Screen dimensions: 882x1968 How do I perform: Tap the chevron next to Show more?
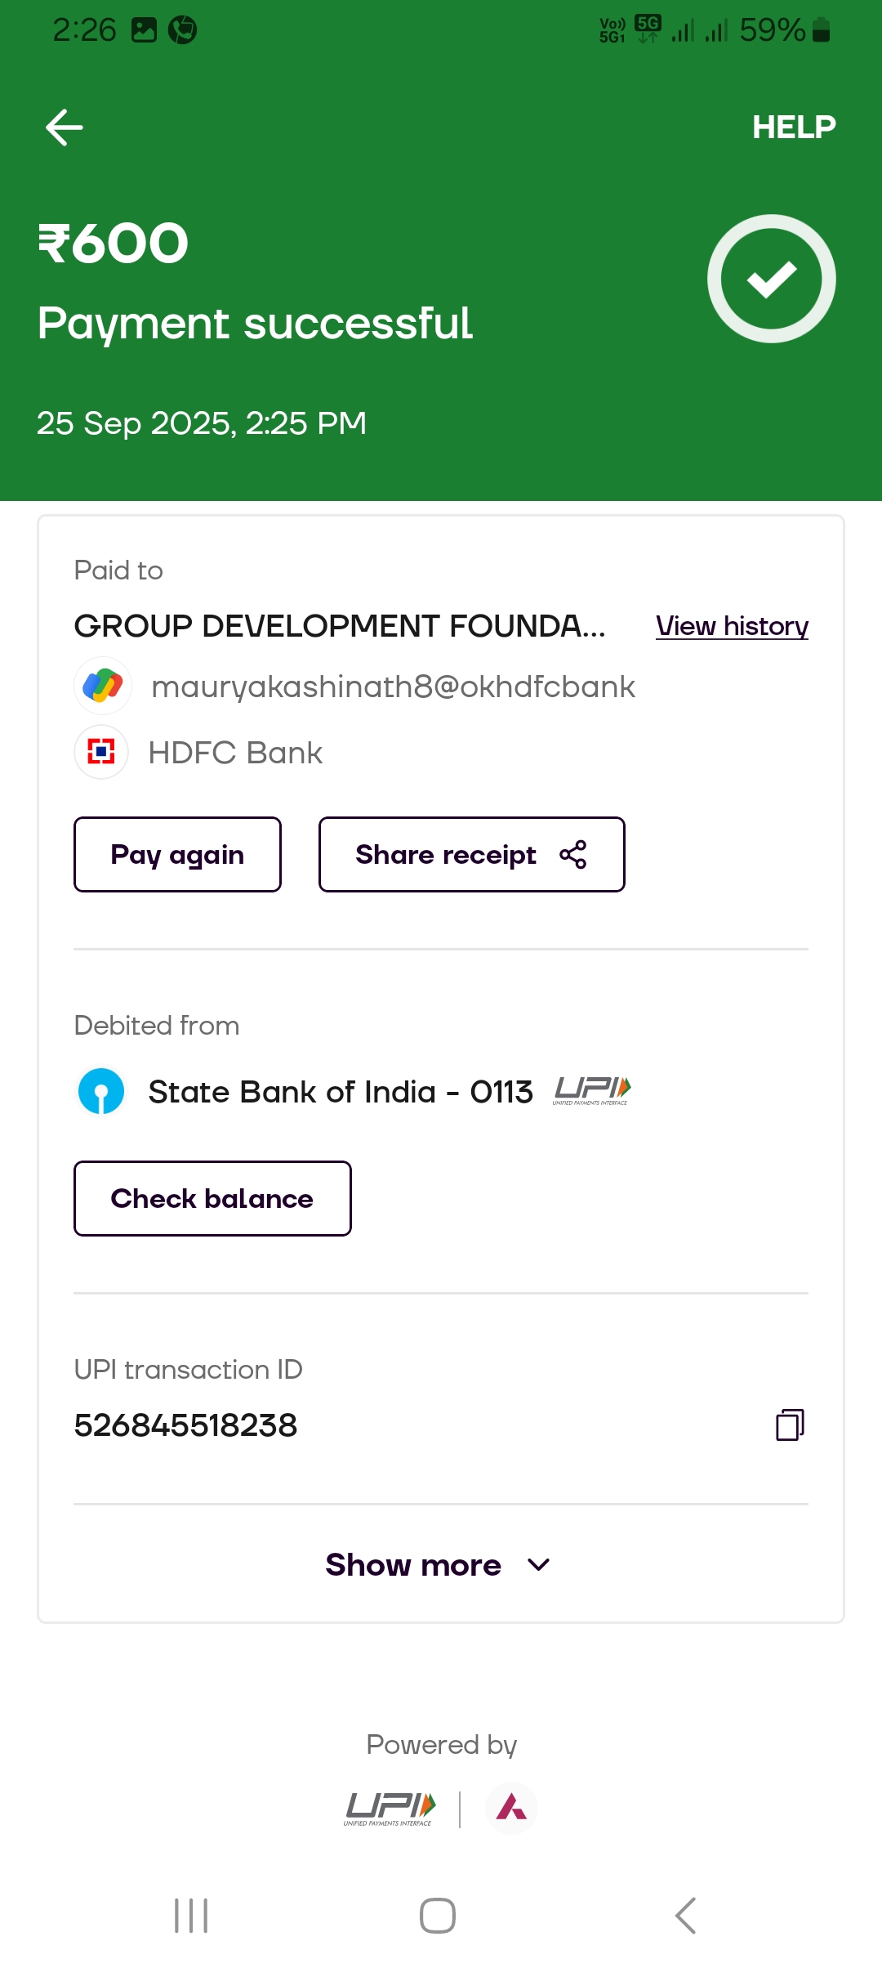[x=539, y=1565]
